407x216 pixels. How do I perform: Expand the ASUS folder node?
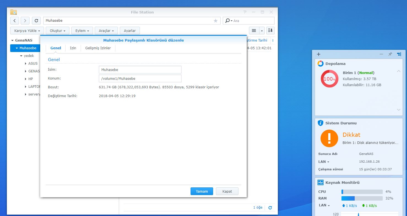26,64
